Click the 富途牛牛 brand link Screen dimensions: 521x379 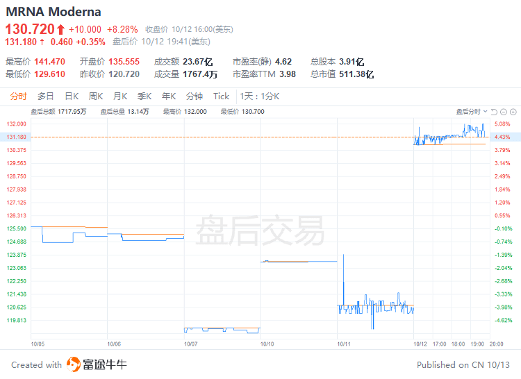pyautogui.click(x=105, y=364)
